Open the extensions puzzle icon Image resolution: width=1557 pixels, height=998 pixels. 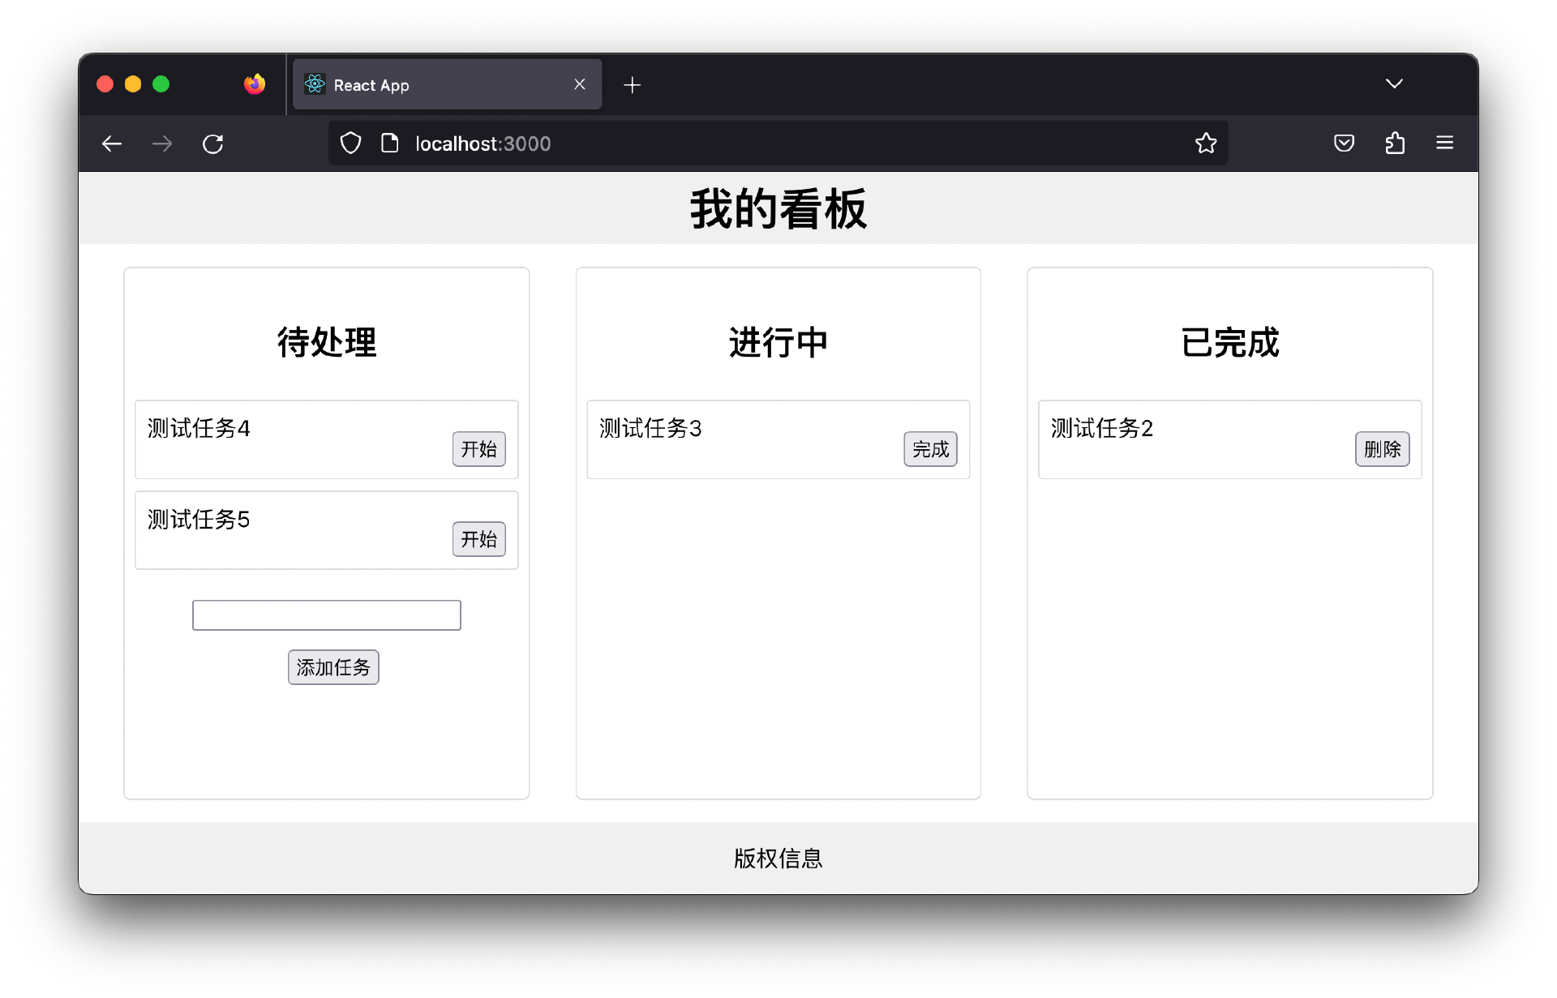click(x=1395, y=143)
